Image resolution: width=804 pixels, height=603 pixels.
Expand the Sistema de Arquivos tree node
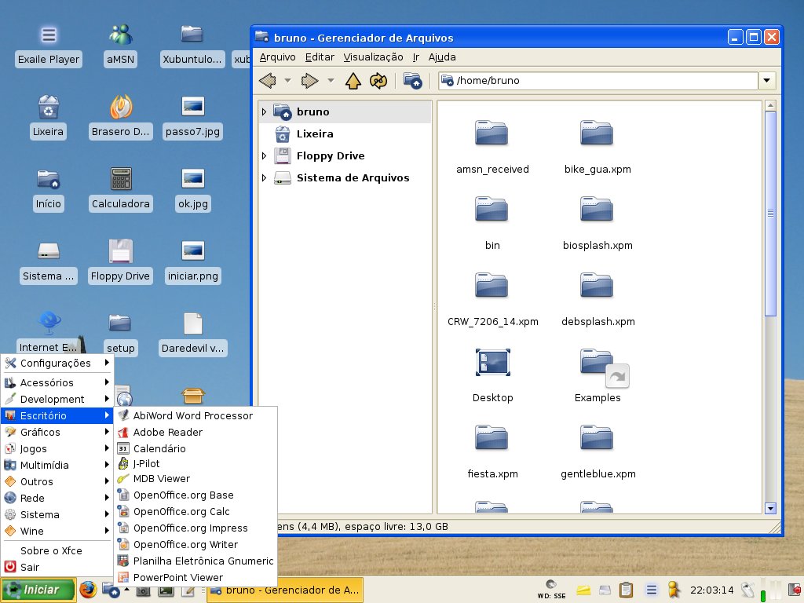264,178
